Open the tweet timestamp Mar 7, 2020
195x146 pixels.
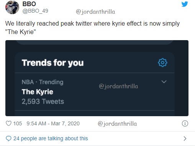tap(53, 123)
